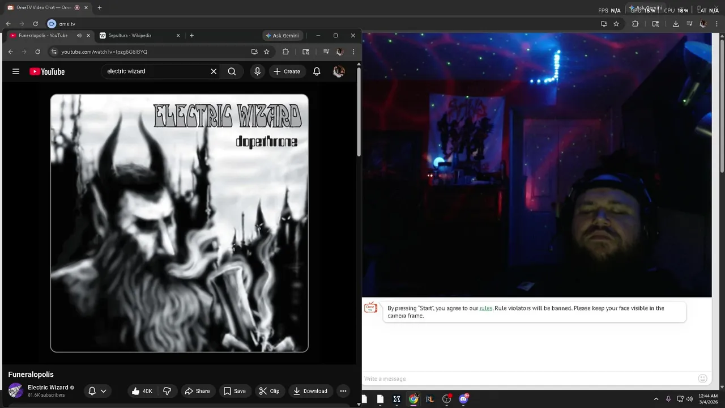
Task: Save the video to a playlist
Action: (234, 391)
